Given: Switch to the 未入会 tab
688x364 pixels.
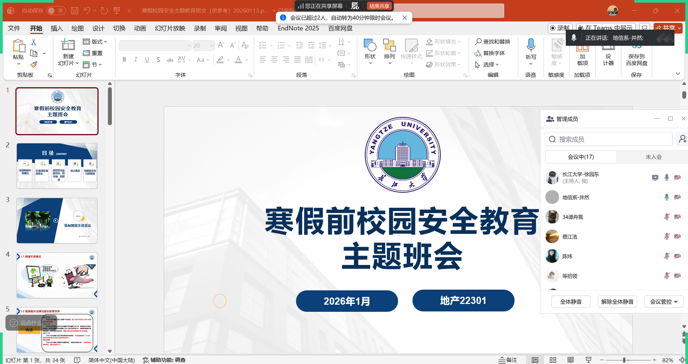Looking at the screenshot, I should tap(654, 157).
